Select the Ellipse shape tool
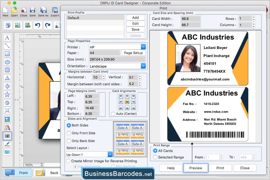 click(7, 62)
